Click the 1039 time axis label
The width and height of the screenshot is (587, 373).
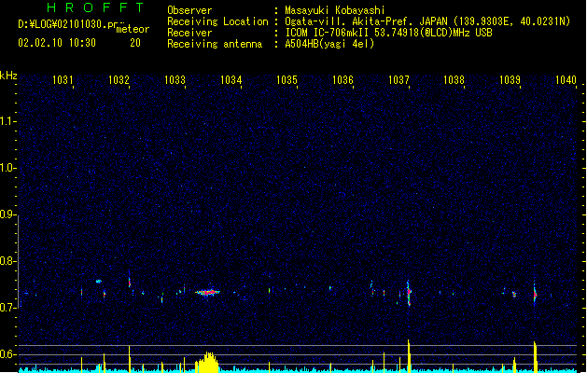point(510,79)
